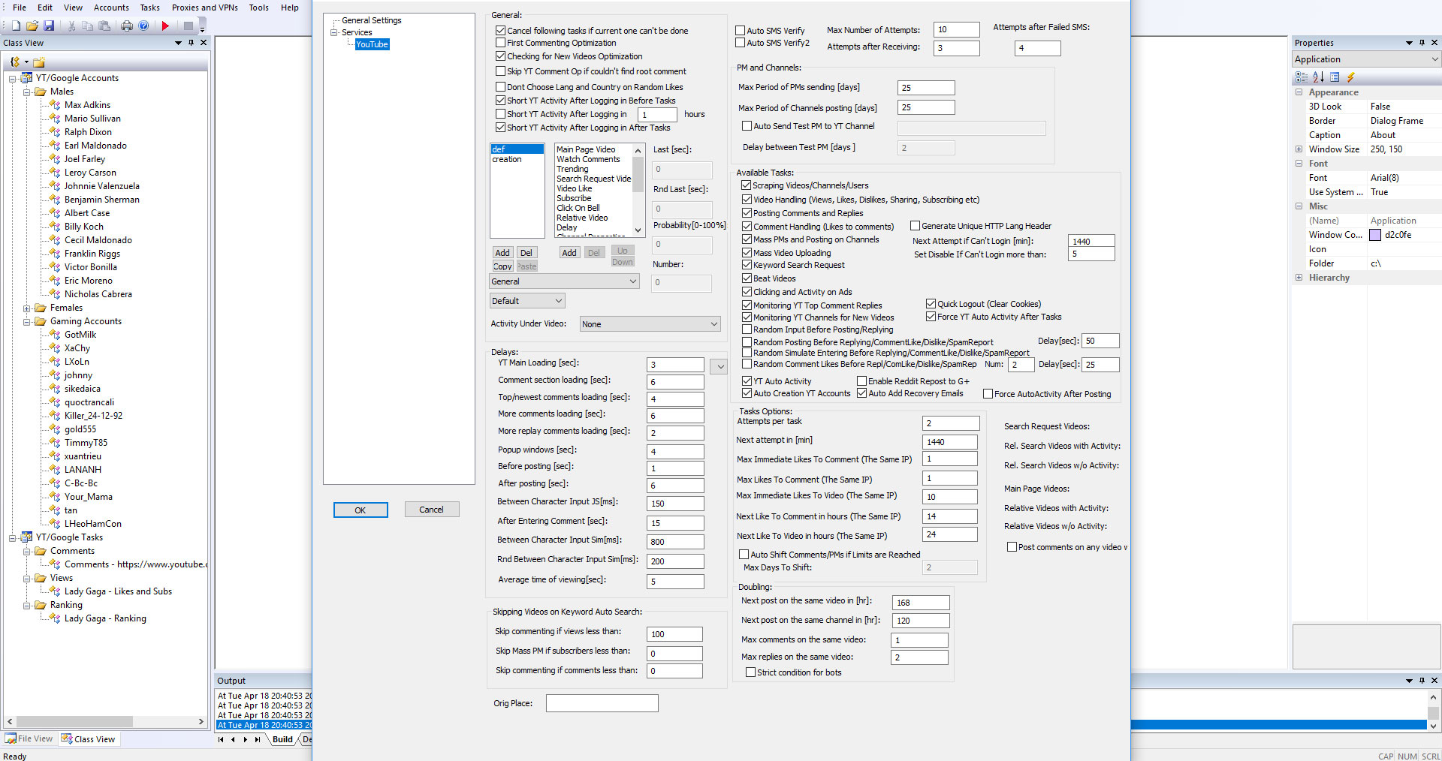The image size is (1442, 761).
Task: Open Help via the blue question mark icon
Action: (143, 25)
